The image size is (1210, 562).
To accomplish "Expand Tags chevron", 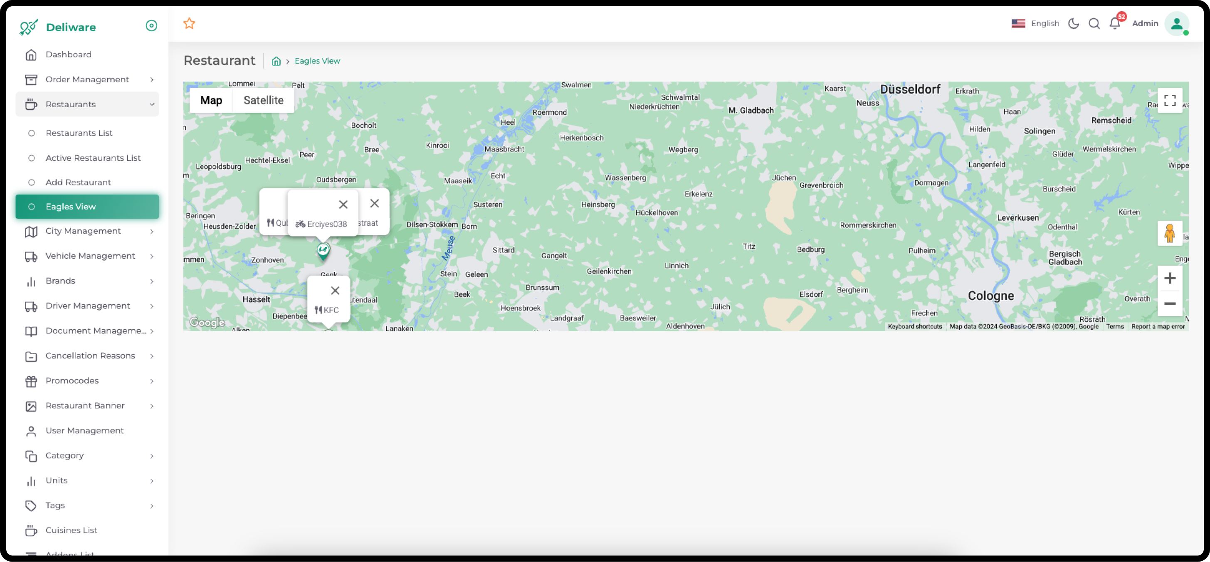I will 152,505.
